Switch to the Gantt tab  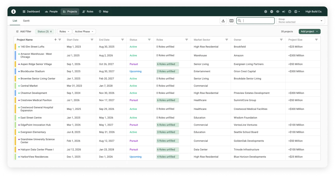point(26,21)
